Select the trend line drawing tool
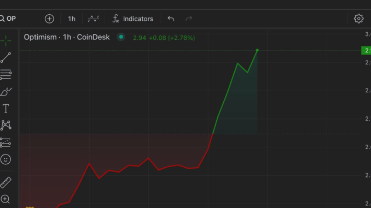 5,58
